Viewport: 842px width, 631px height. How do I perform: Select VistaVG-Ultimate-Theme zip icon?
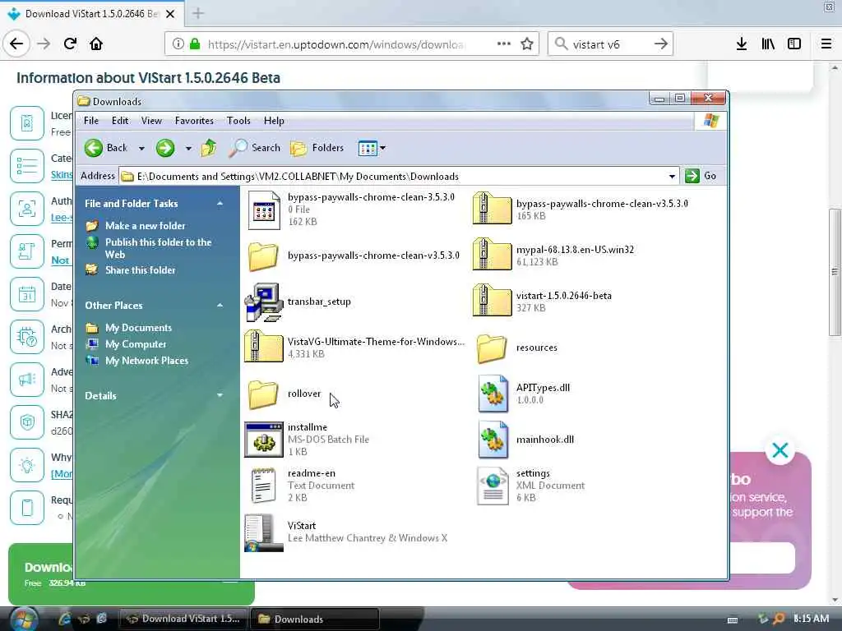click(x=264, y=346)
